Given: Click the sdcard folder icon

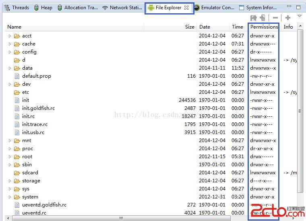Looking at the screenshot, I should pyautogui.click(x=17, y=173).
